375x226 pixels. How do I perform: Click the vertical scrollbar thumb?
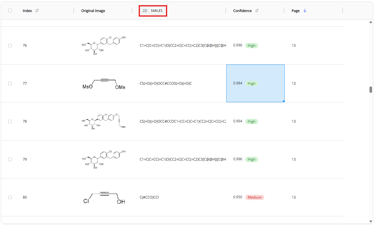(x=371, y=90)
